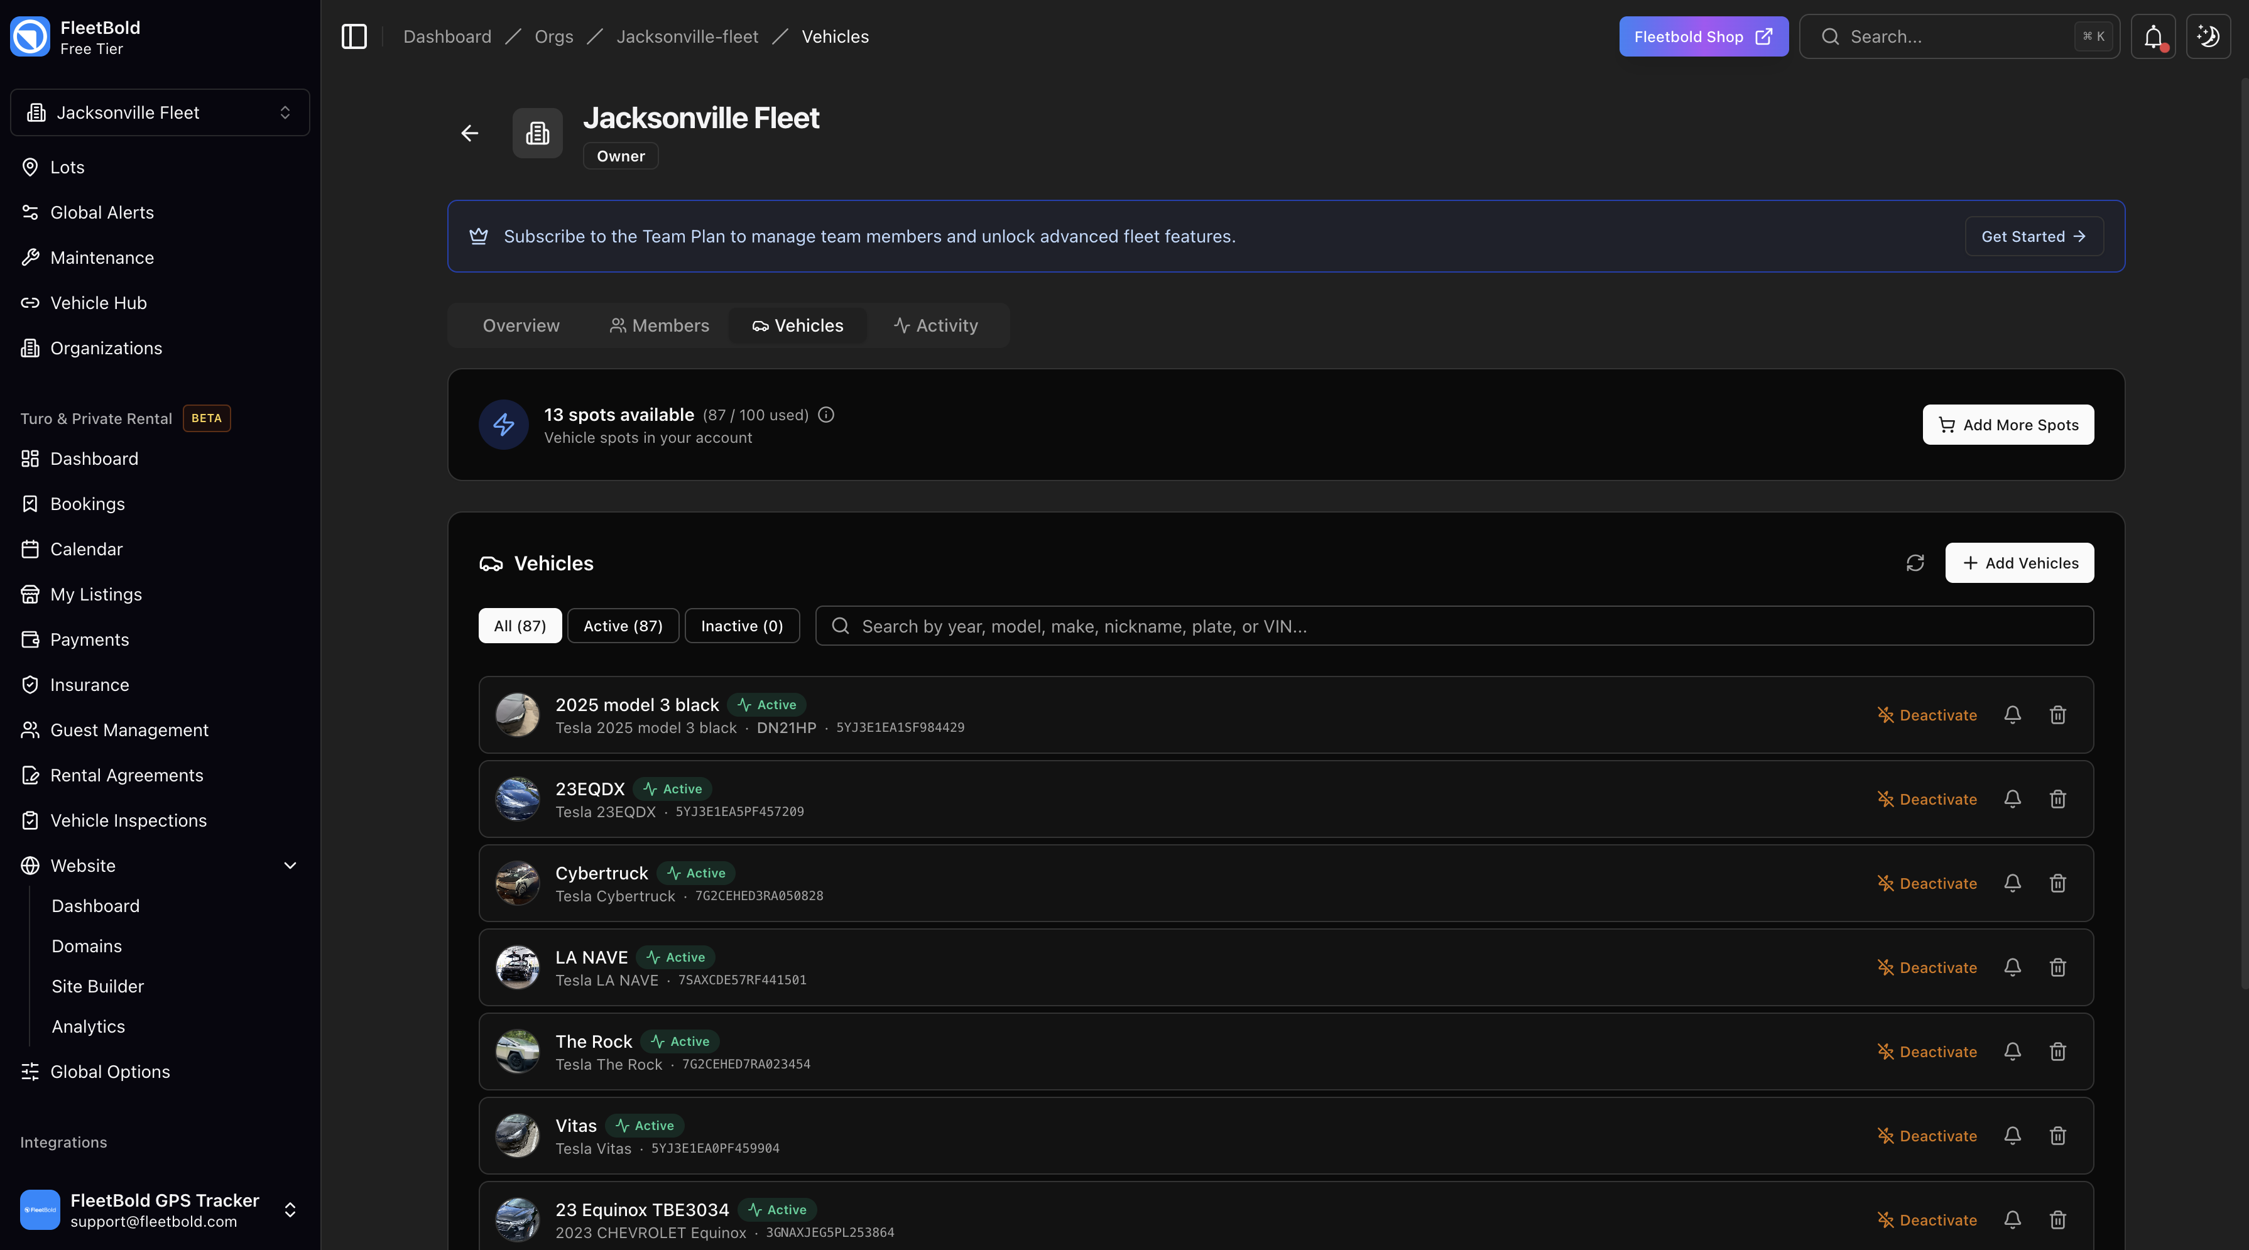Open the profile avatar at top right
The image size is (2249, 1250).
(2208, 36)
